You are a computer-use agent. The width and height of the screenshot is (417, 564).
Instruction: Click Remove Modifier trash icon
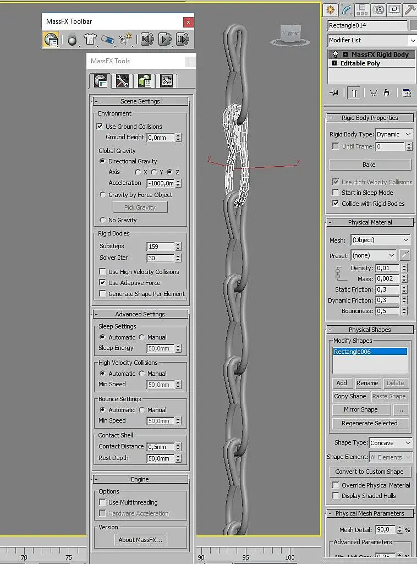pyautogui.click(x=386, y=93)
